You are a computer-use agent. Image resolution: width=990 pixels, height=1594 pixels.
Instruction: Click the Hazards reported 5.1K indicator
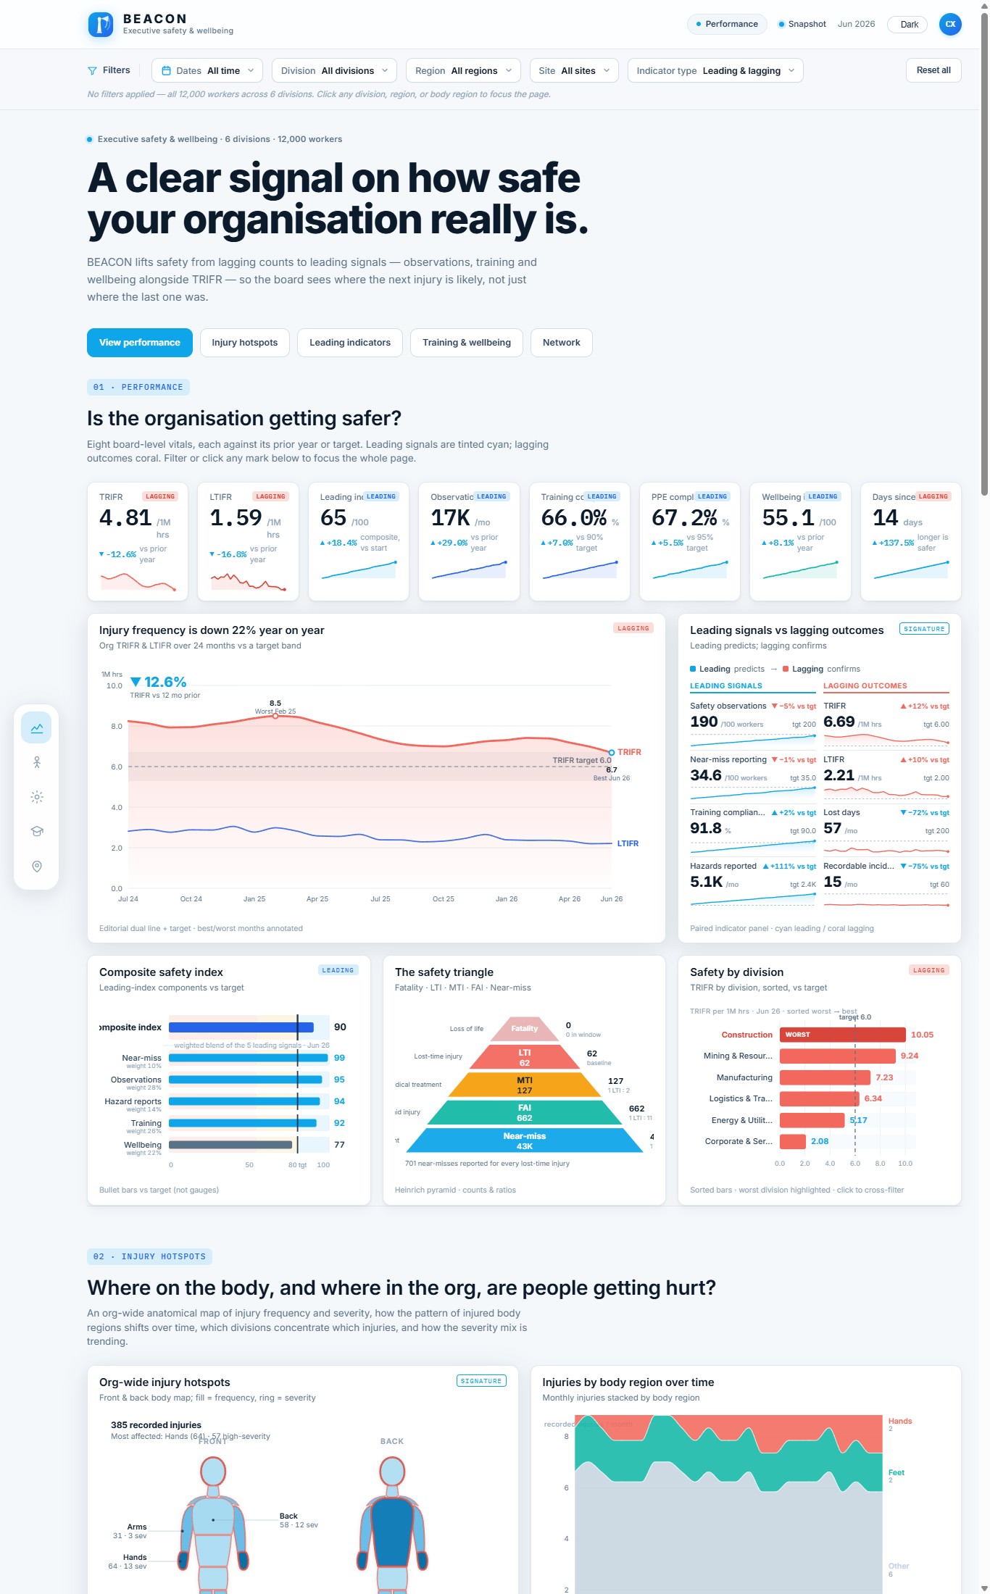point(753,885)
